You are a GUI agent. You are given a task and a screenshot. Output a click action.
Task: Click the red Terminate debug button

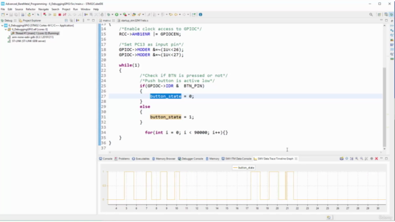coord(60,15)
